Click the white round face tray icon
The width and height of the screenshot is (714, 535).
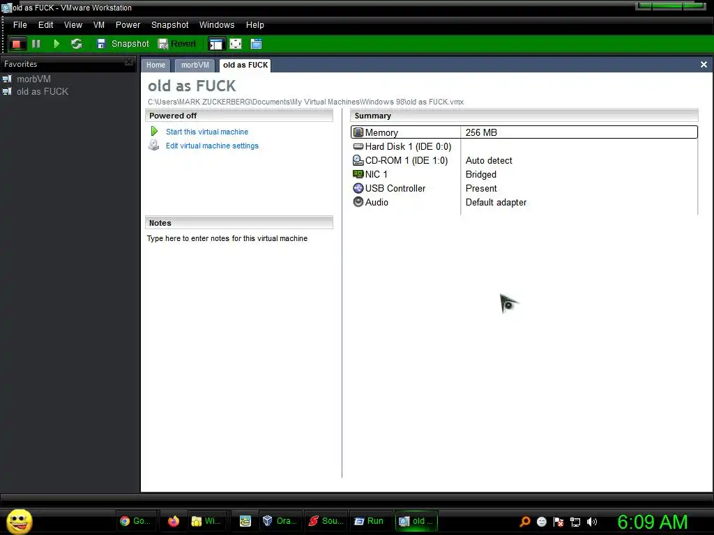pos(541,522)
